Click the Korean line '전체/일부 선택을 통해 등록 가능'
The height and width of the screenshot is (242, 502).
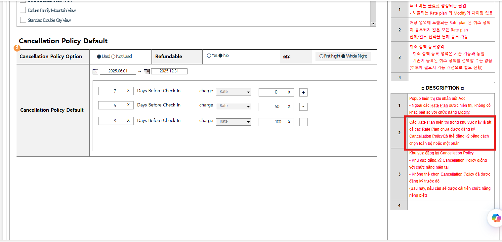[x=439, y=37]
